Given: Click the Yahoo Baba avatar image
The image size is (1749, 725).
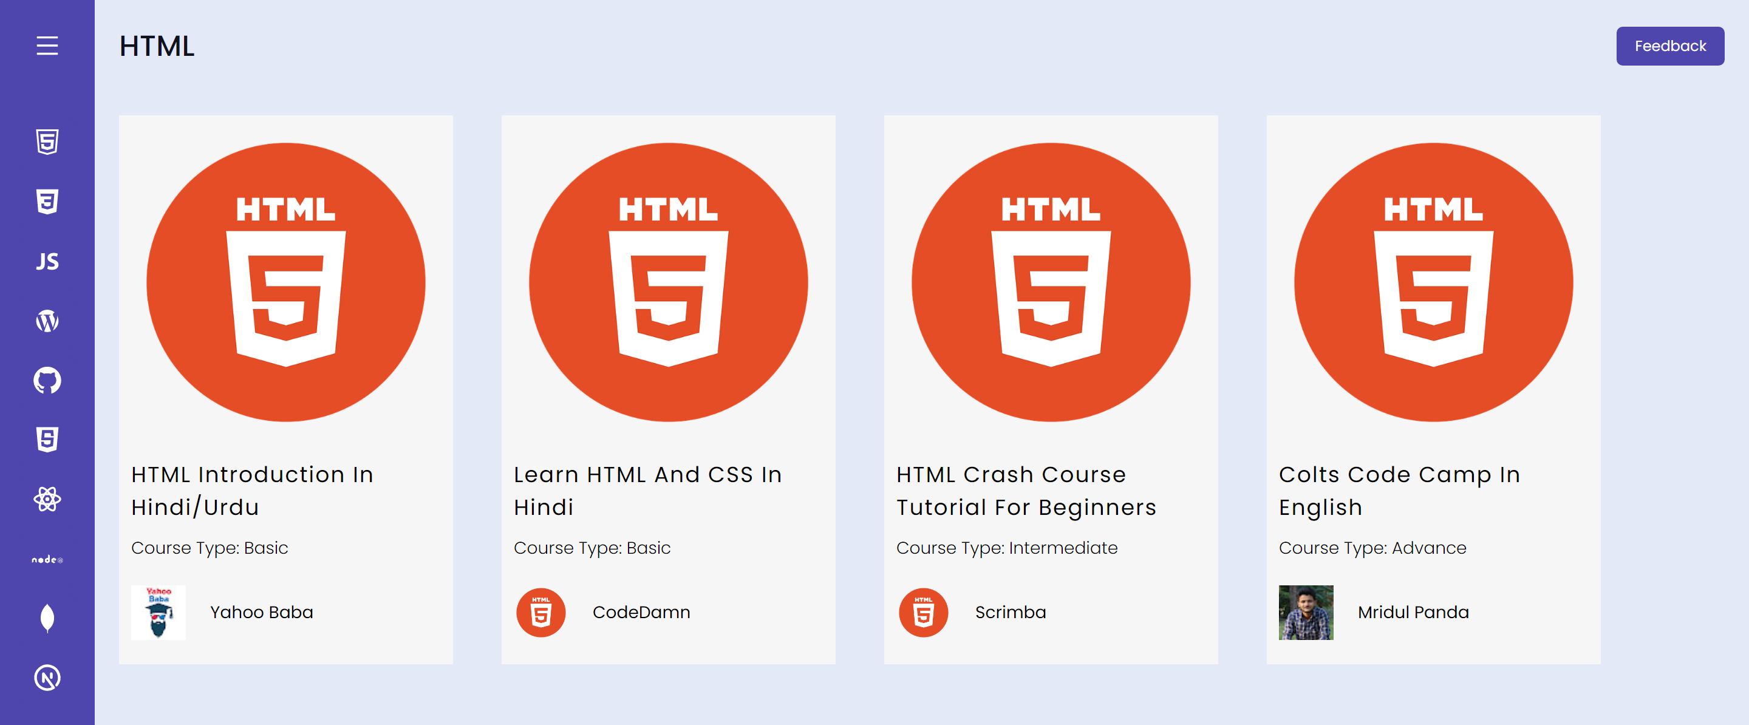Looking at the screenshot, I should [158, 612].
